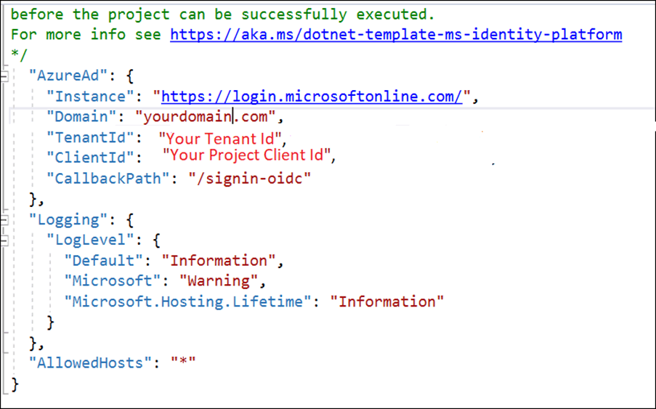Collapse the LogLevel section outline marker
The width and height of the screenshot is (656, 409).
[5, 239]
